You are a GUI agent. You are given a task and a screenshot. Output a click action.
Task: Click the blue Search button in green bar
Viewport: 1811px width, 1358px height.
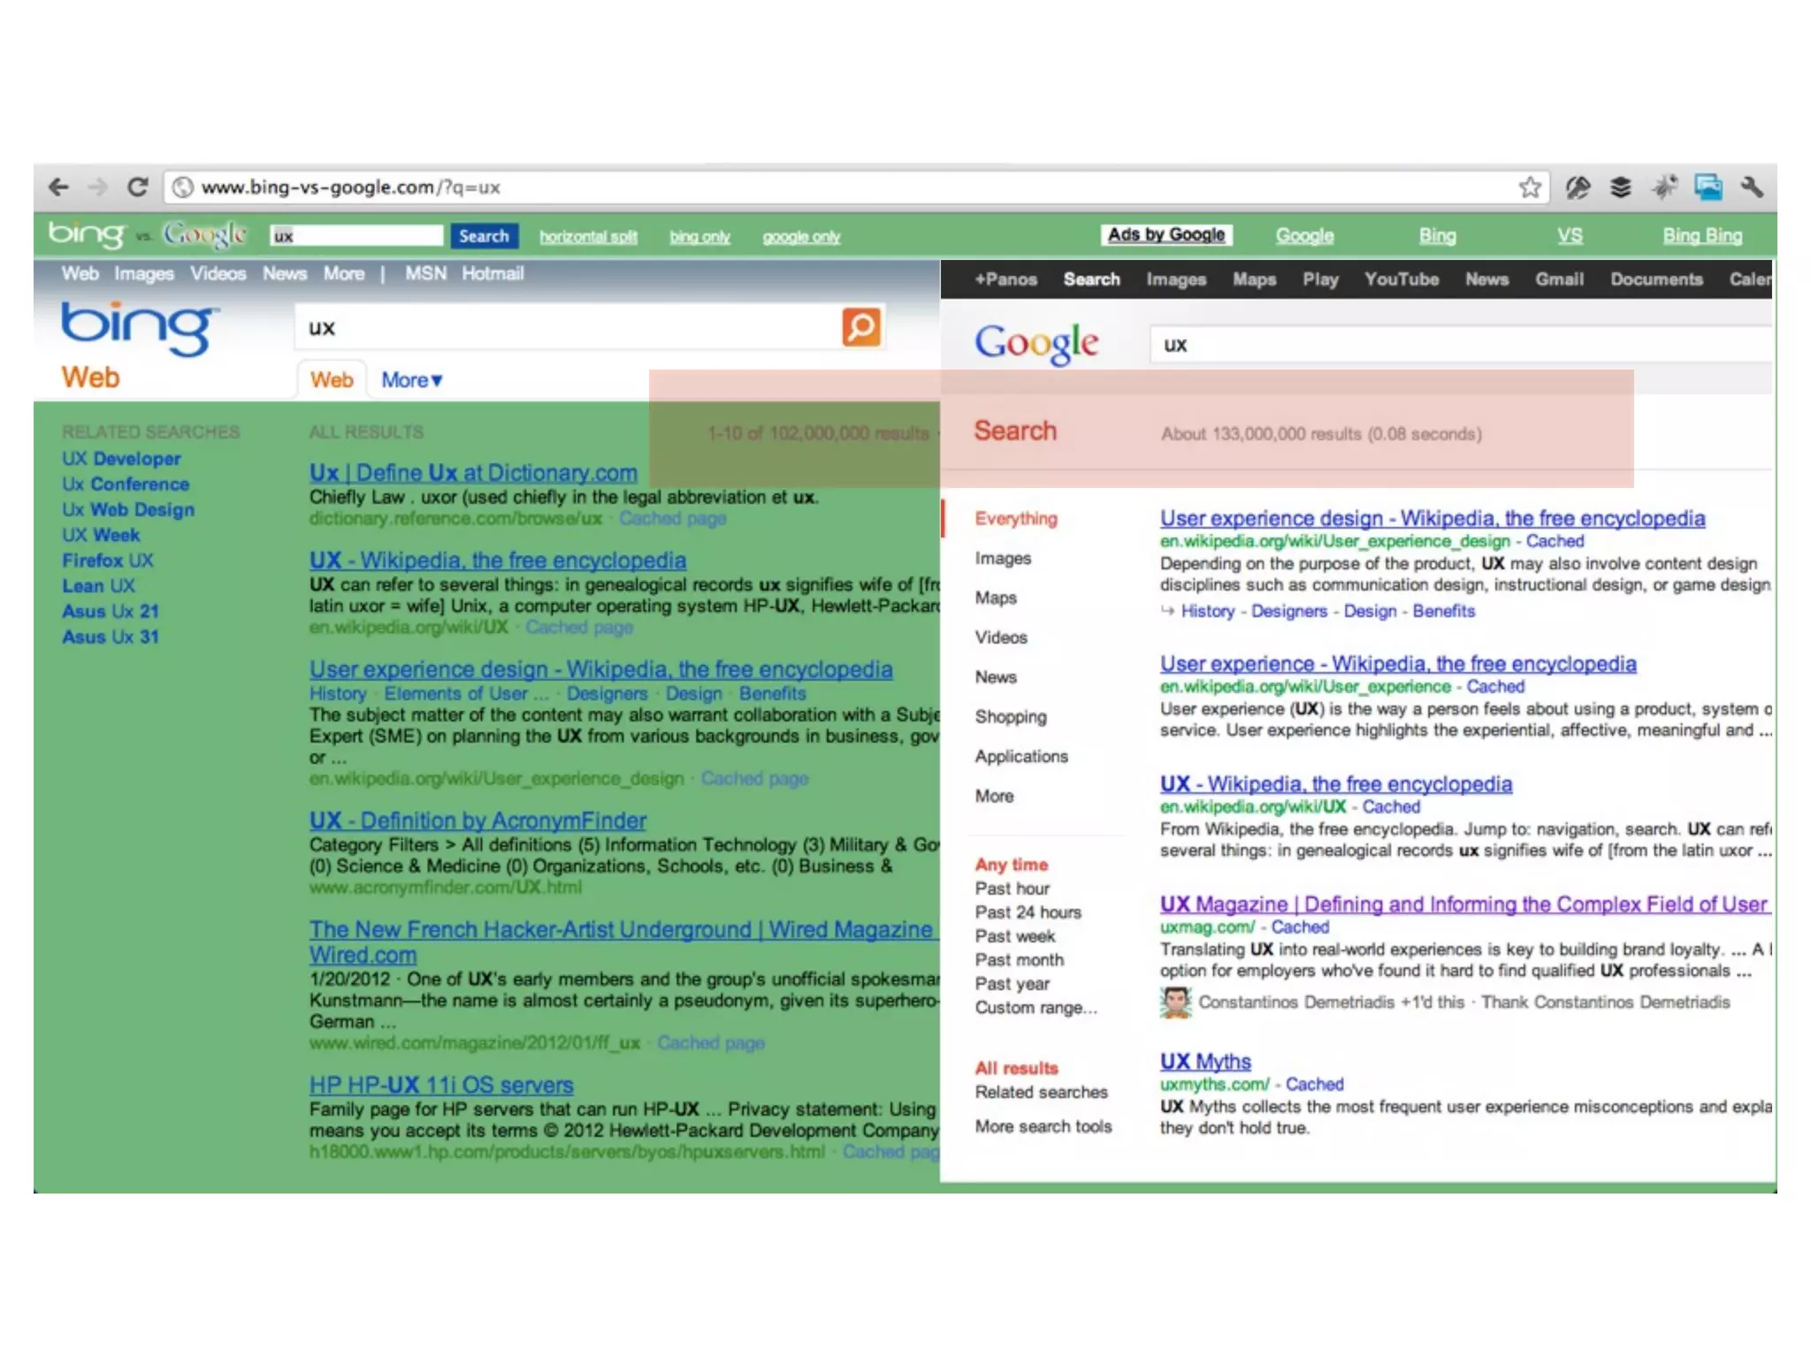coord(484,236)
